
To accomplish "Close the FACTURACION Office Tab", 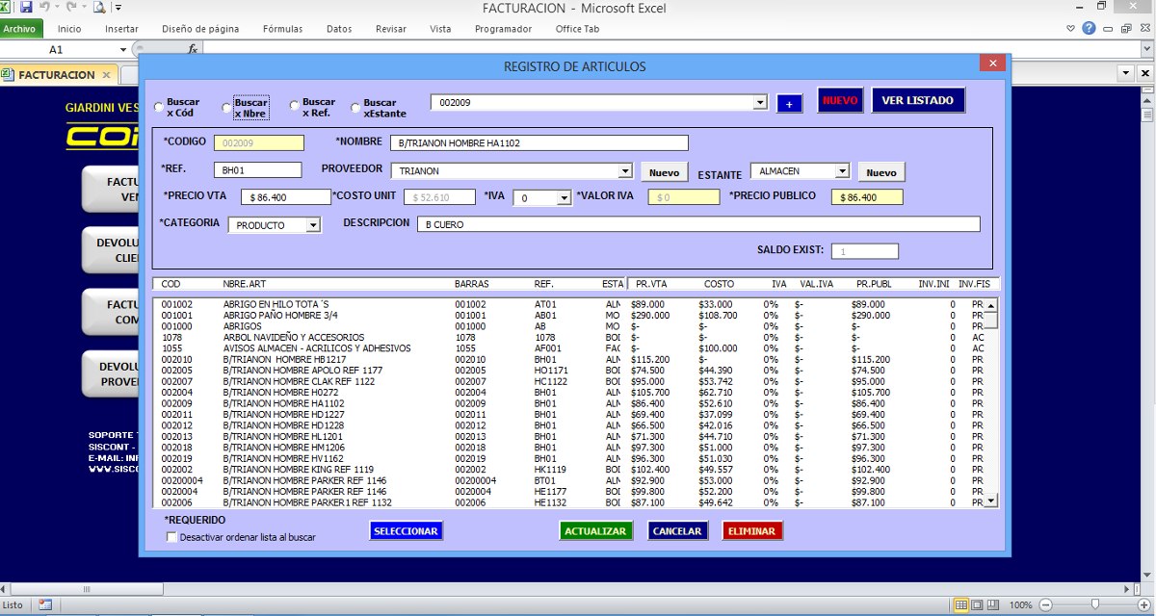I will 106,74.
